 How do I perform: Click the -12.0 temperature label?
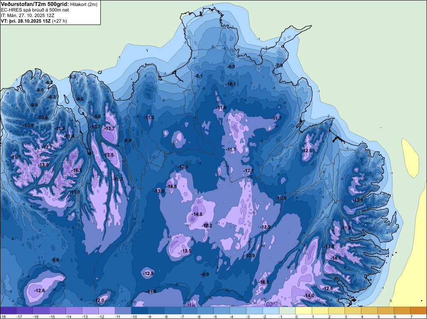(x=99, y=300)
